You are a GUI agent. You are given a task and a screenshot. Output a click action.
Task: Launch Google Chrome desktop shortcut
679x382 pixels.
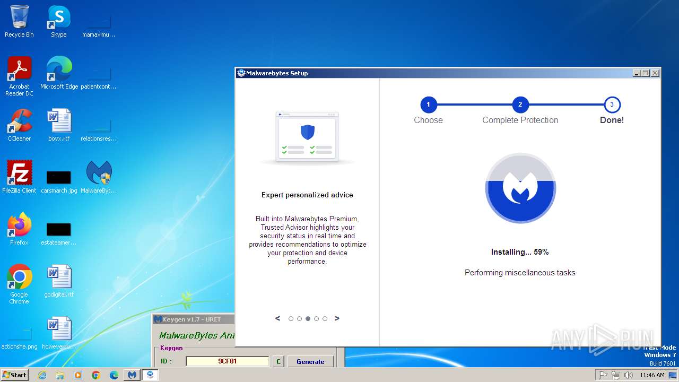point(19,284)
